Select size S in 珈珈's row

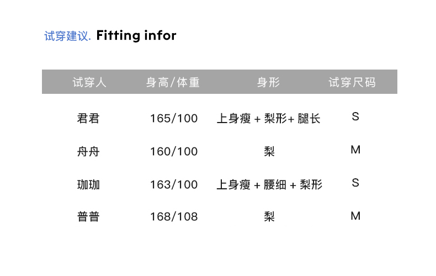point(355,183)
